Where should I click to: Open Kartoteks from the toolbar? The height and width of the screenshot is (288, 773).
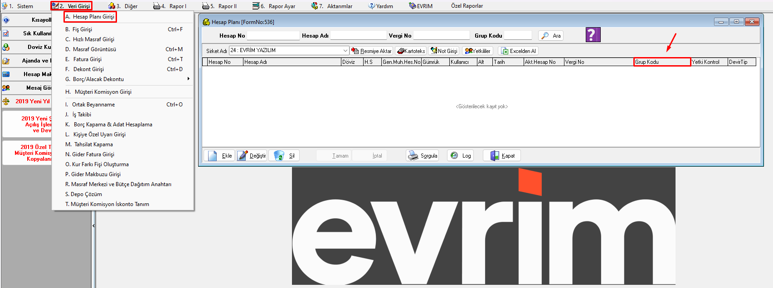tap(411, 51)
